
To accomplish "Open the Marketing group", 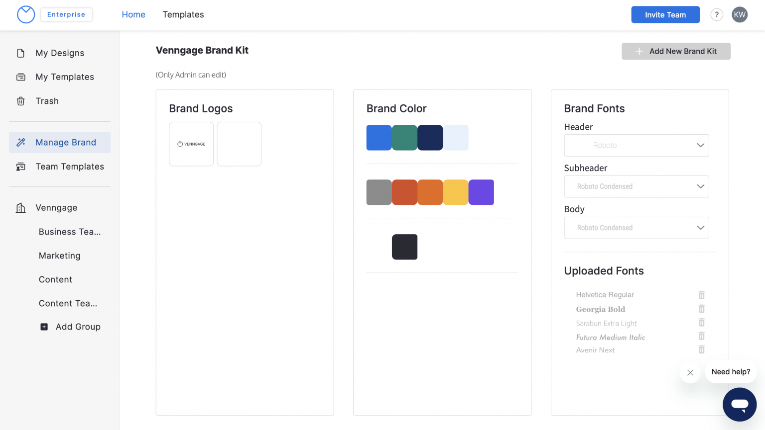I will tap(60, 256).
